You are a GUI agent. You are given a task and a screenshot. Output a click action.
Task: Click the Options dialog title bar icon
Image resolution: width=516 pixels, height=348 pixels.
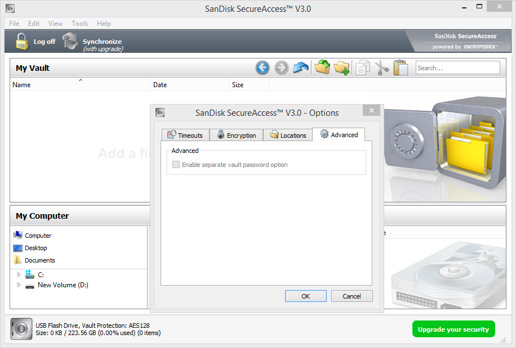click(160, 112)
